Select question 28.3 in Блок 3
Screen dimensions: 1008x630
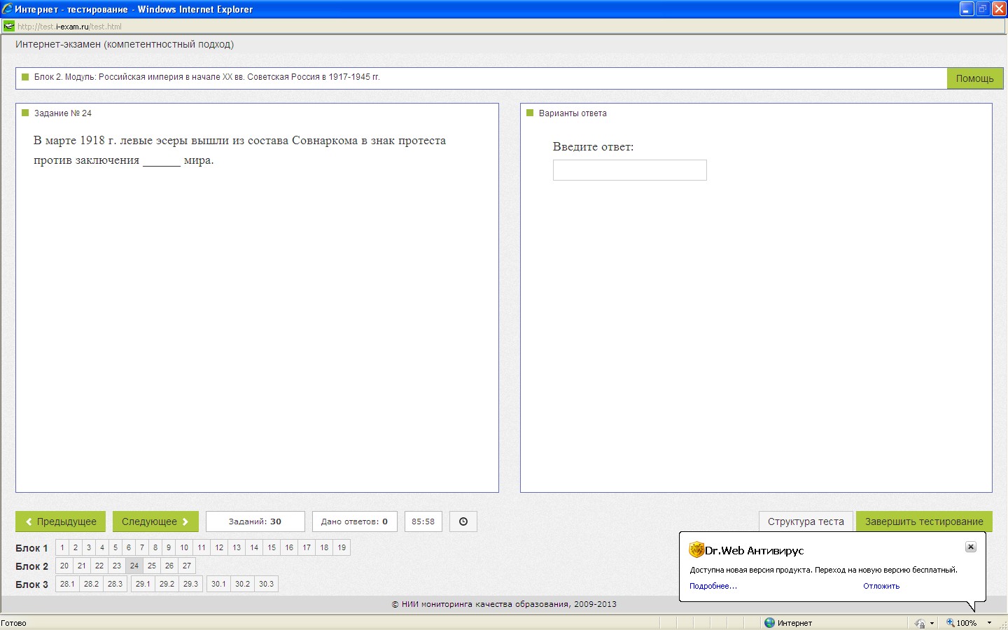pos(115,584)
